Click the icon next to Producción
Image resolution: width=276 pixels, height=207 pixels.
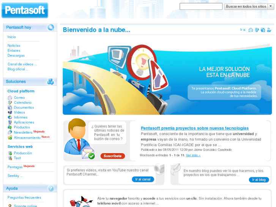[x=10, y=153]
